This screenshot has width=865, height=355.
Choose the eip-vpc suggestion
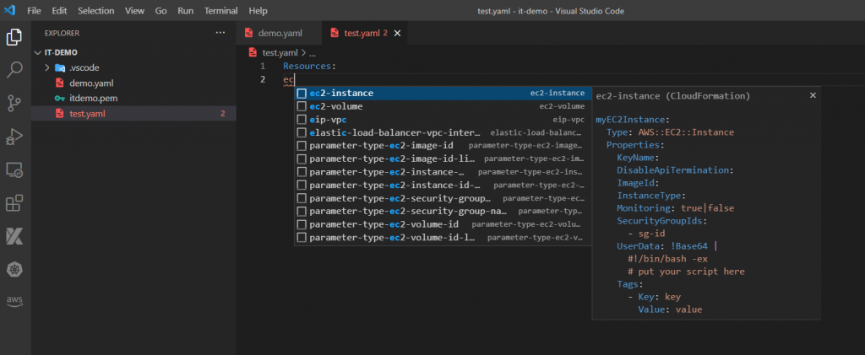coord(443,120)
